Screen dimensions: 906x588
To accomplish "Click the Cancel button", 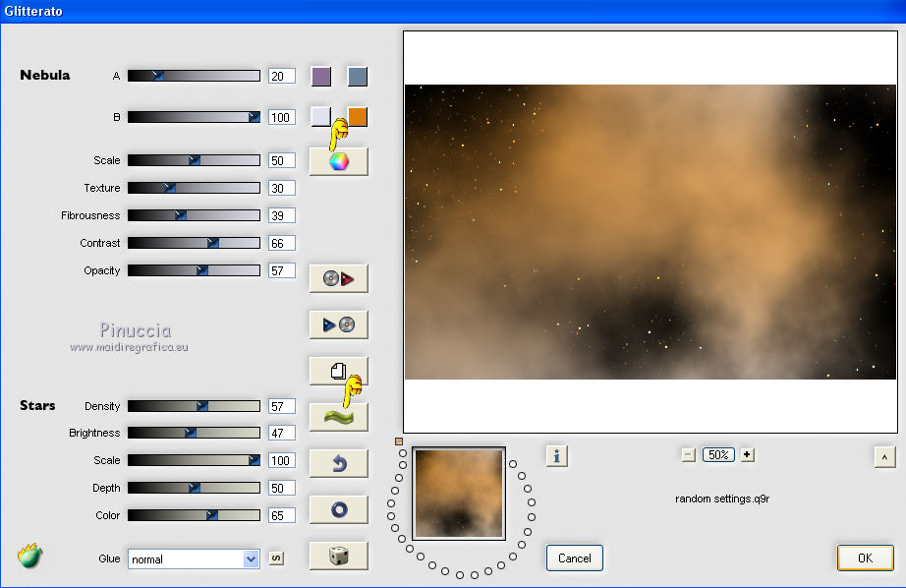I will [x=574, y=558].
